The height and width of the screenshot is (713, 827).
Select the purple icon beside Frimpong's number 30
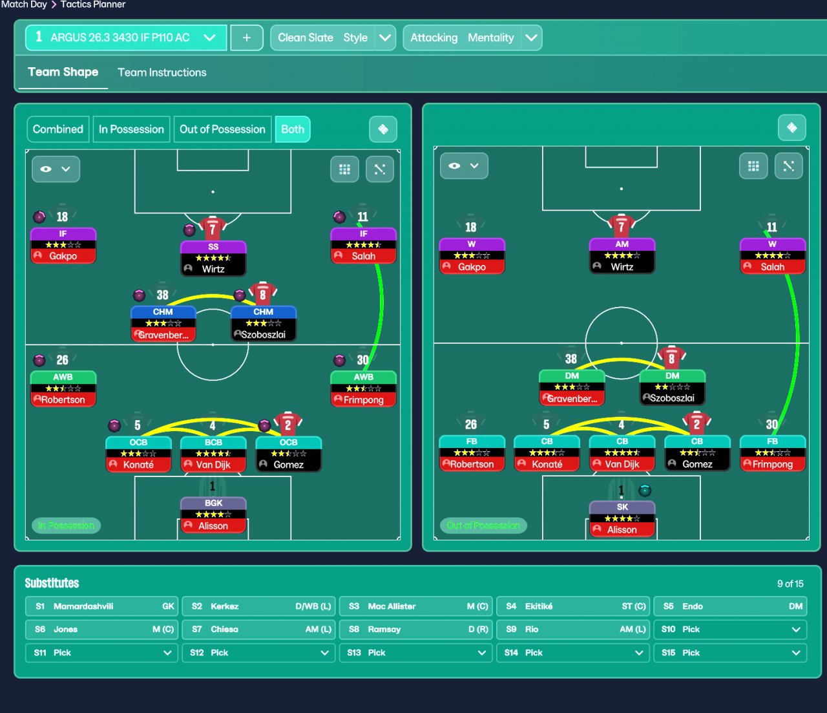pos(339,360)
